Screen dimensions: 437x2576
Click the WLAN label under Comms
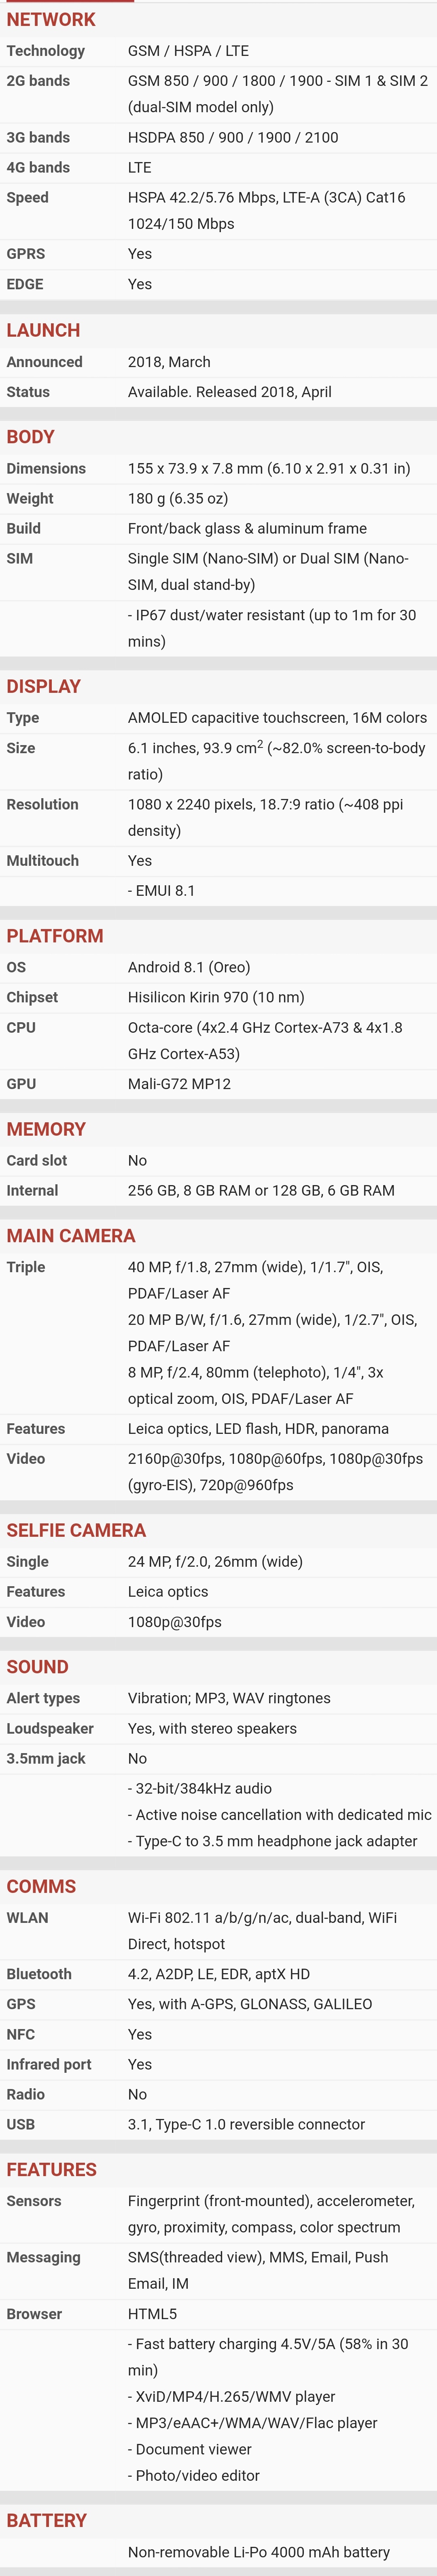click(x=27, y=1918)
